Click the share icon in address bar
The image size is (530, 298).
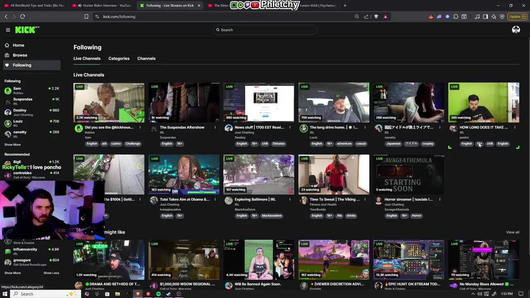366,17
